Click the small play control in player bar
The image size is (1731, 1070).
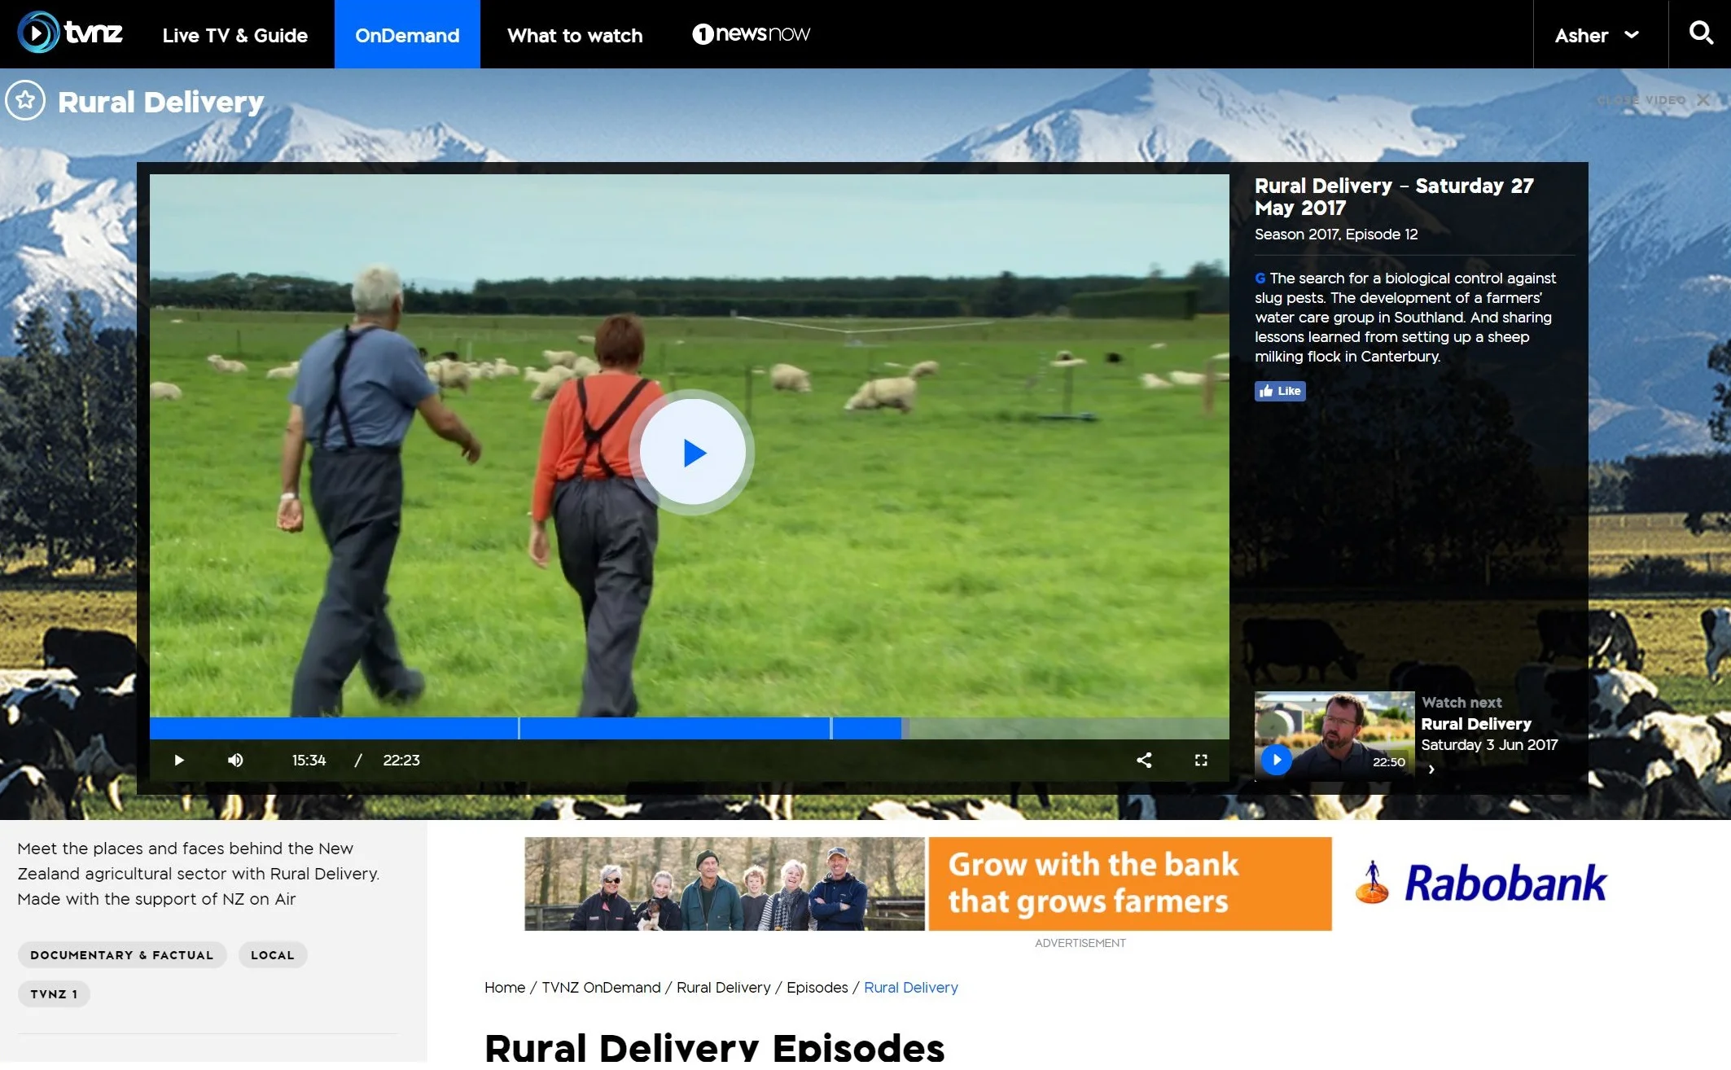point(179,761)
